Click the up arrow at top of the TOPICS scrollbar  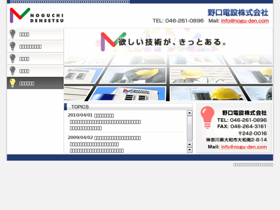tap(189, 113)
